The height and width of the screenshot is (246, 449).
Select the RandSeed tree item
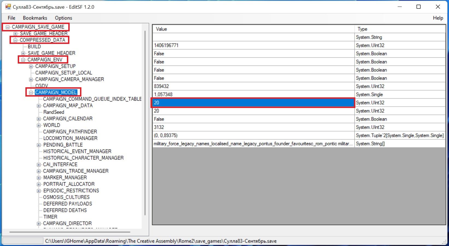54,112
